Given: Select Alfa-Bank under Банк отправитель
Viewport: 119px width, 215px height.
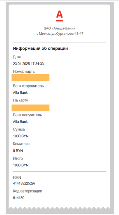Looking at the screenshot, I should [20, 93].
